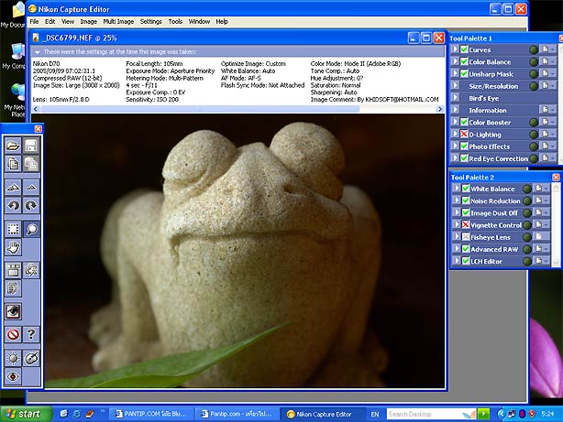The image size is (563, 422).
Task: Click the smaller mountain zoom icon
Action: pos(31,187)
